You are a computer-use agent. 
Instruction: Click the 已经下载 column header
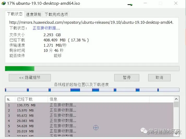[32, 99]
